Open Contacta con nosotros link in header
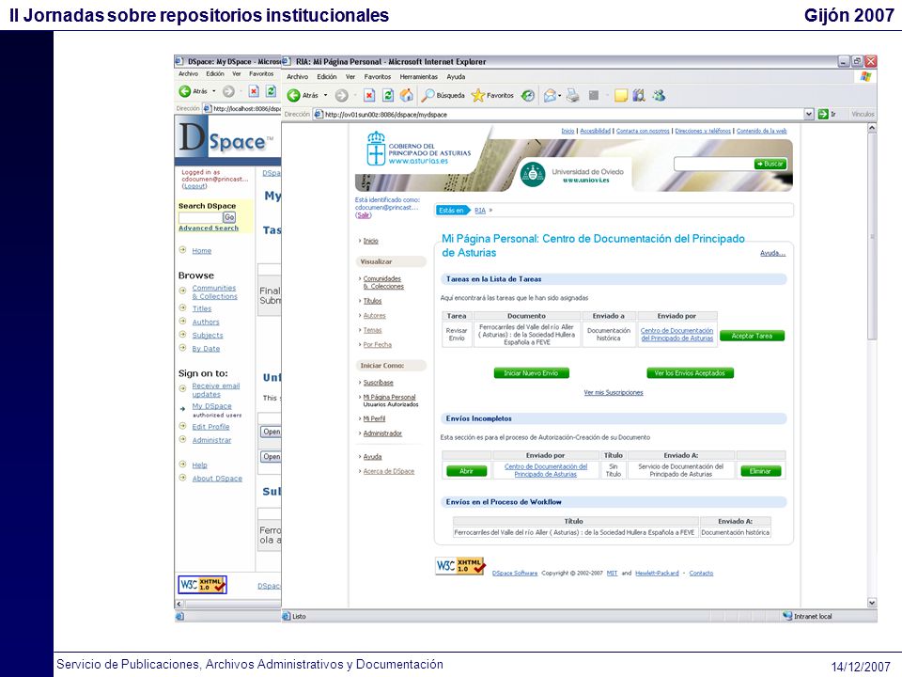Image resolution: width=902 pixels, height=677 pixels. click(x=643, y=132)
